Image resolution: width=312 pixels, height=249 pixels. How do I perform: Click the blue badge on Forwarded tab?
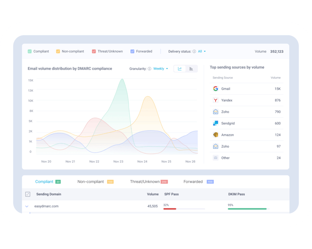[x=210, y=182]
